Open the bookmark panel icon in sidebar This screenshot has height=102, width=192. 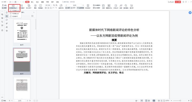point(7,13)
